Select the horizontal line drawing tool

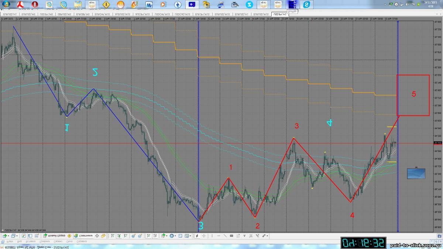point(219,236)
